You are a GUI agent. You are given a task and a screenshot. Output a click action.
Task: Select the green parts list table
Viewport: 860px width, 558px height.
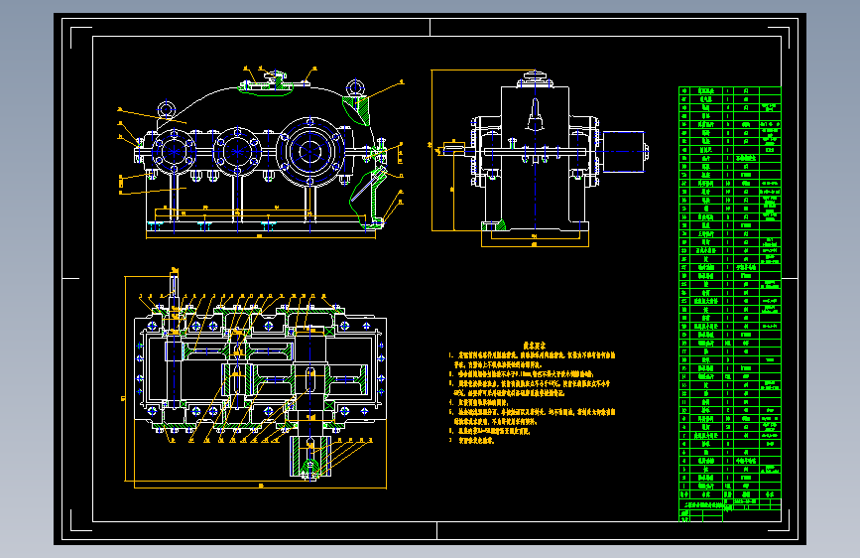coord(729,293)
